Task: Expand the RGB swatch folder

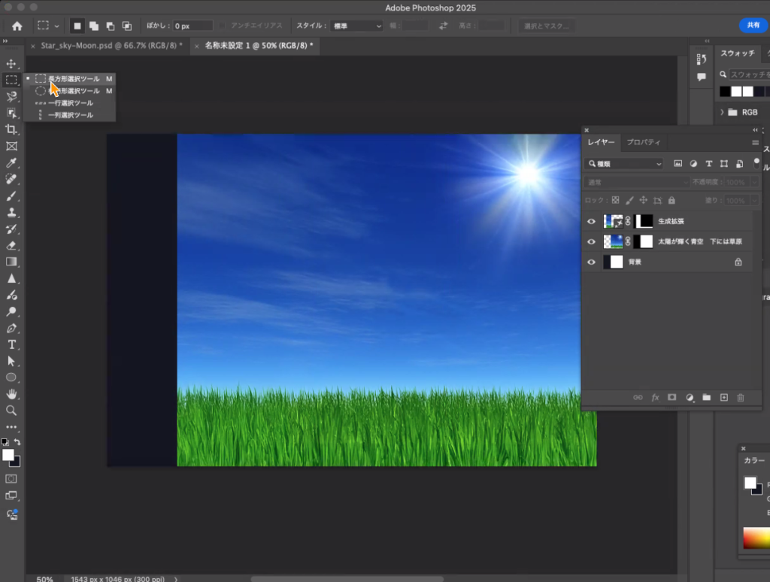Action: tap(723, 112)
